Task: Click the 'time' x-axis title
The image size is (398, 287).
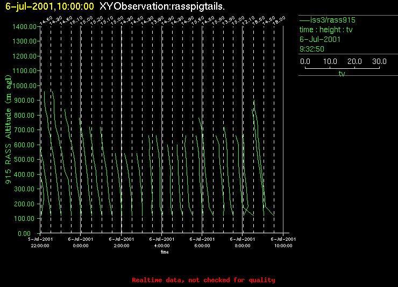Action: (x=165, y=252)
